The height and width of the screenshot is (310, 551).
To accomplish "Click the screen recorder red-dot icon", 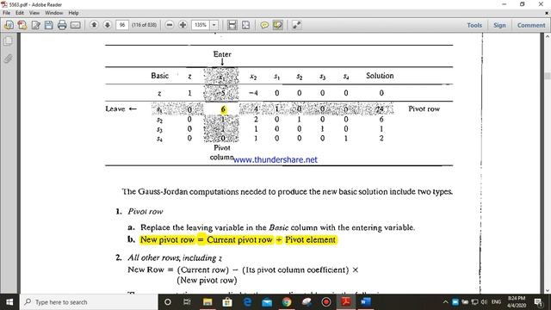I will [x=326, y=302].
